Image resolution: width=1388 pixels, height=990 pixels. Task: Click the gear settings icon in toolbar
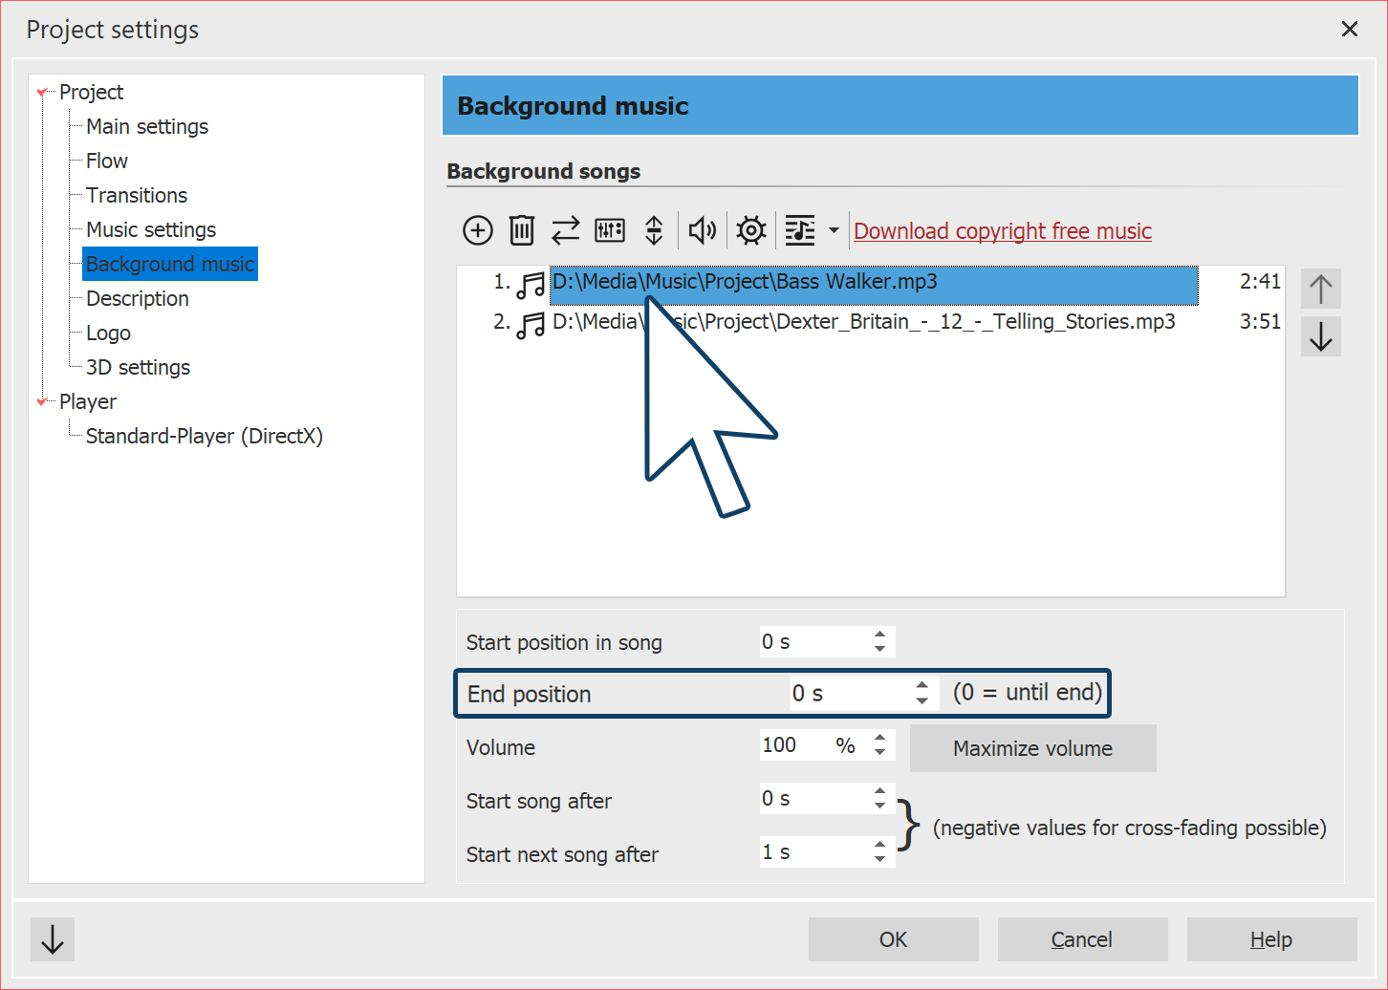pos(751,230)
